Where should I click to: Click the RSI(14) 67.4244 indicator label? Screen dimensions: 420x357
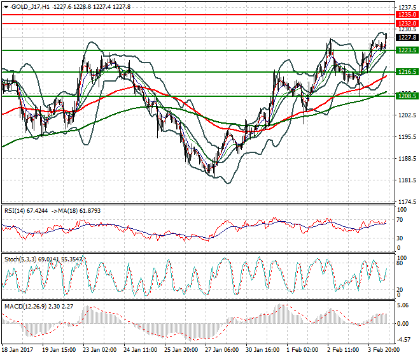tap(26, 211)
